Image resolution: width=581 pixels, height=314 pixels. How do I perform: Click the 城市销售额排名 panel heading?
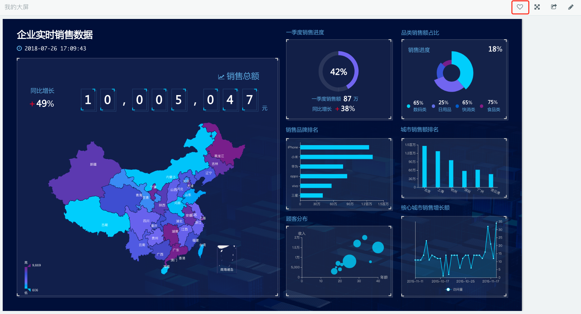coord(420,130)
